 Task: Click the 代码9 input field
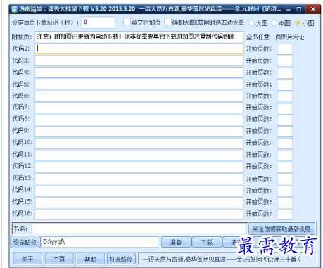(x=139, y=131)
